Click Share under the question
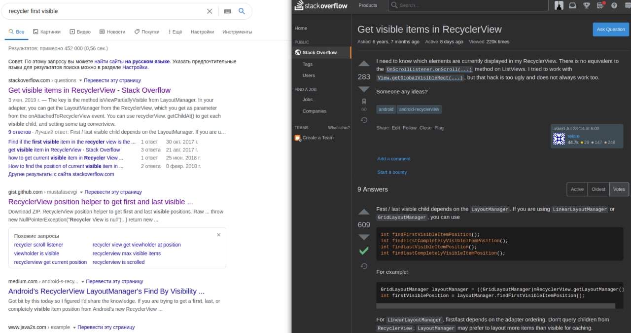The height and width of the screenshot is (333, 631). (383, 128)
